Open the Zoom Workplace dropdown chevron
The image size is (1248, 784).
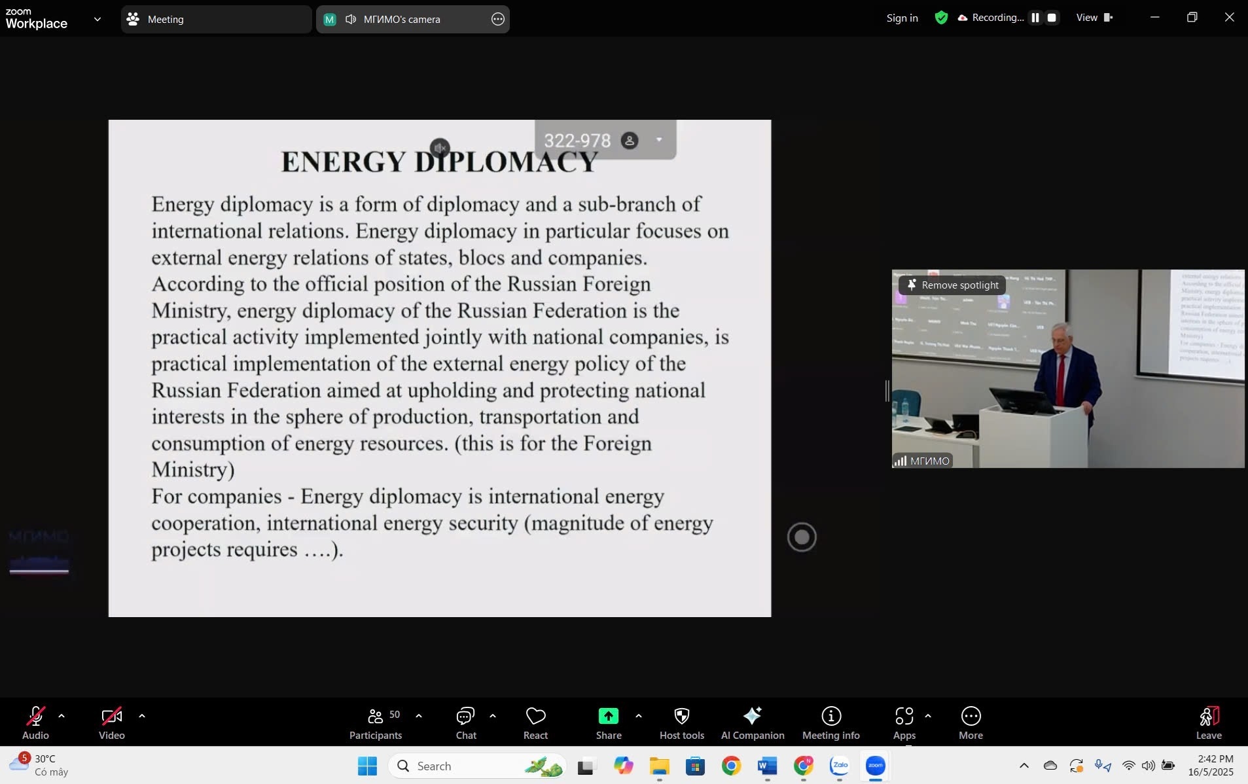98,19
